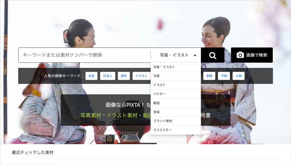Choose ベクター from the category list
291x165 pixels.
coord(160,94)
